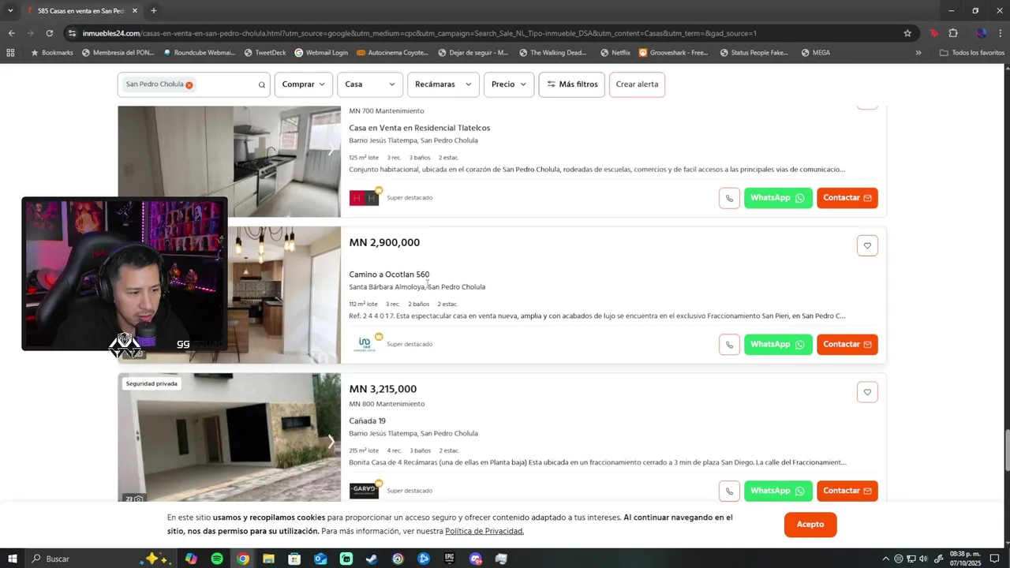Open Windows Start menu
Image resolution: width=1010 pixels, height=568 pixels.
coord(12,559)
